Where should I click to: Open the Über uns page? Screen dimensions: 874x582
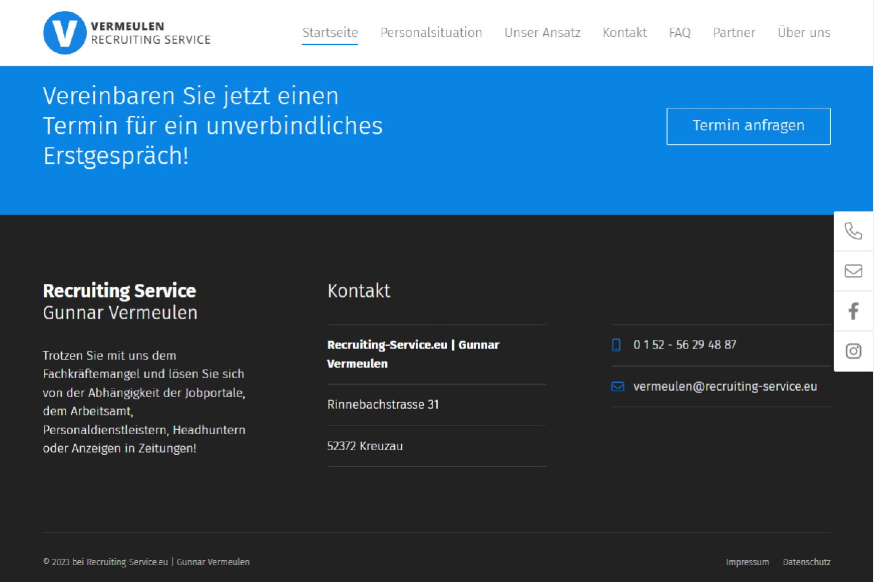[x=804, y=33]
